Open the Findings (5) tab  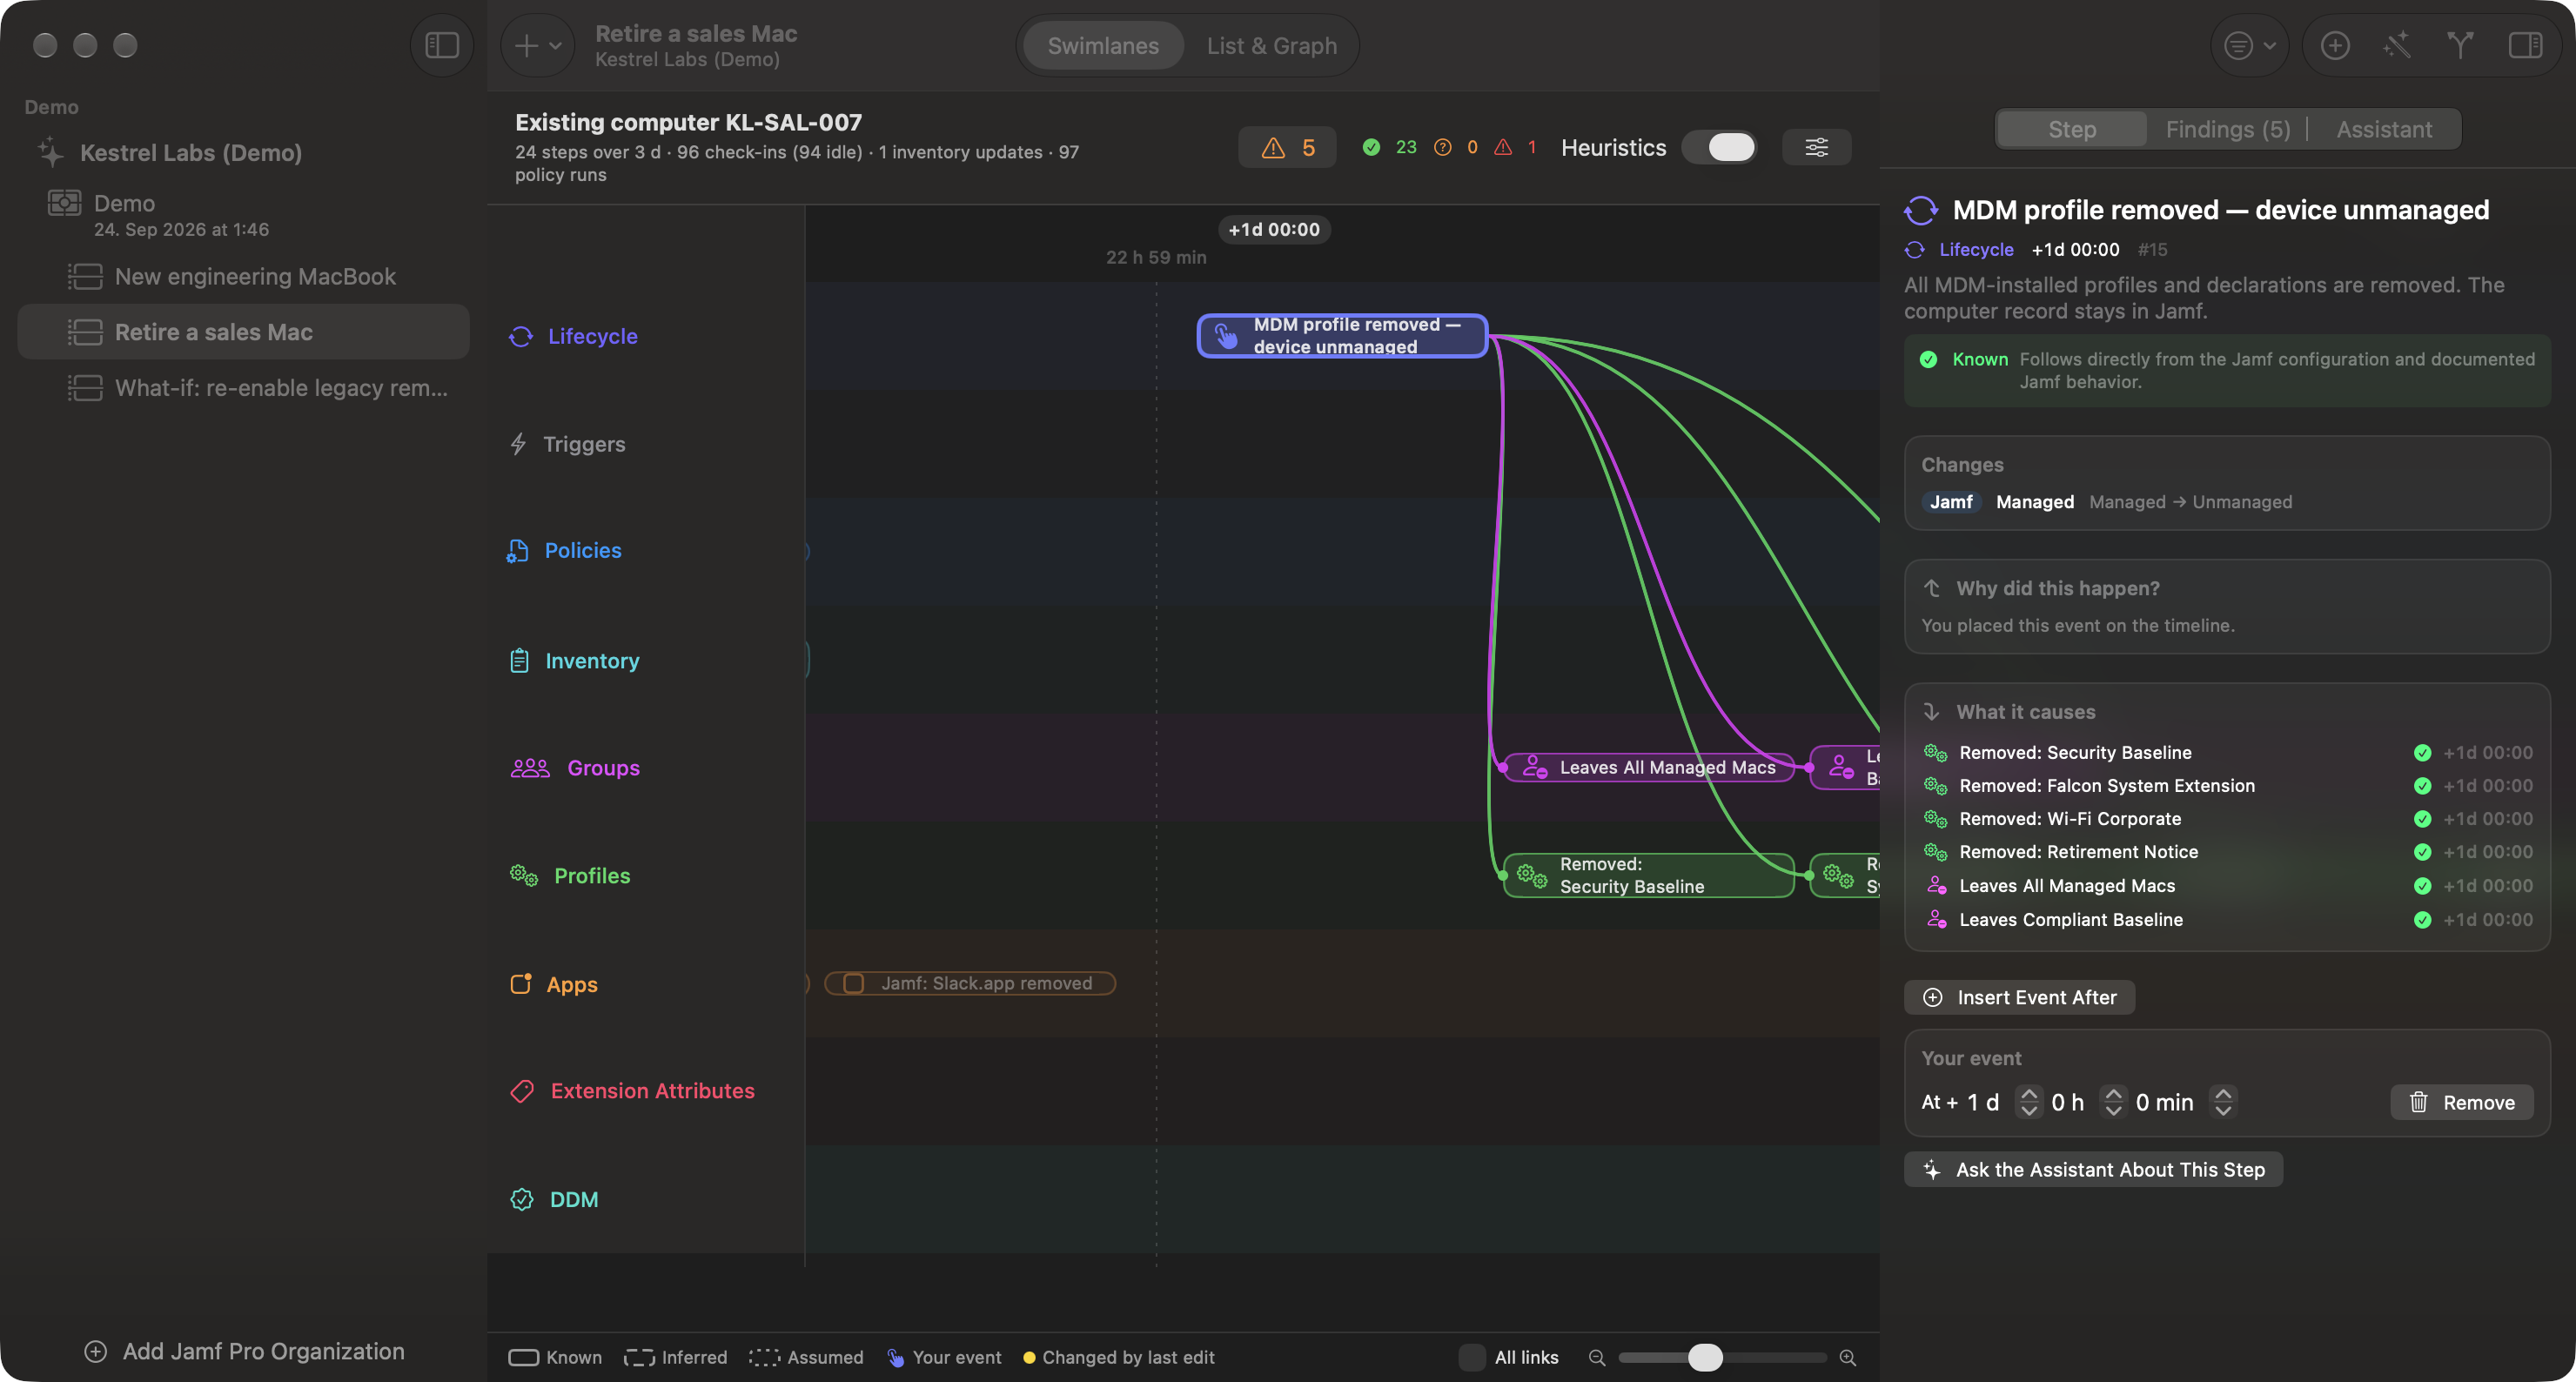click(x=2227, y=129)
